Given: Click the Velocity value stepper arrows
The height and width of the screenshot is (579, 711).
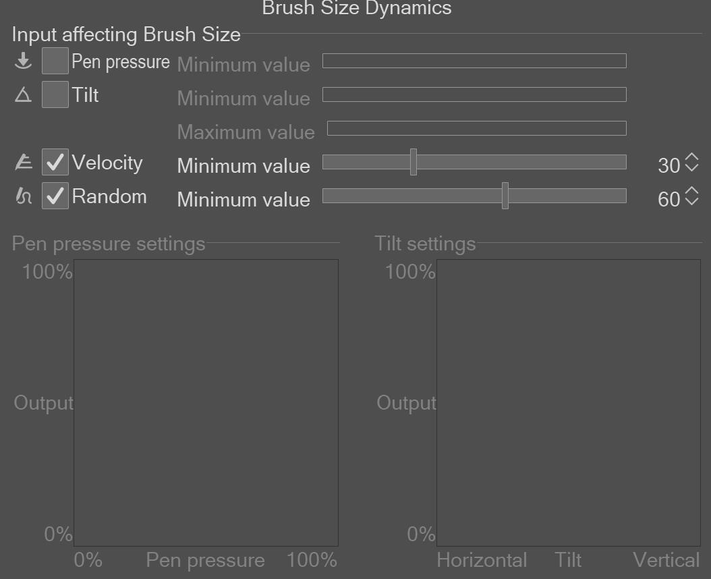Looking at the screenshot, I should click(691, 163).
